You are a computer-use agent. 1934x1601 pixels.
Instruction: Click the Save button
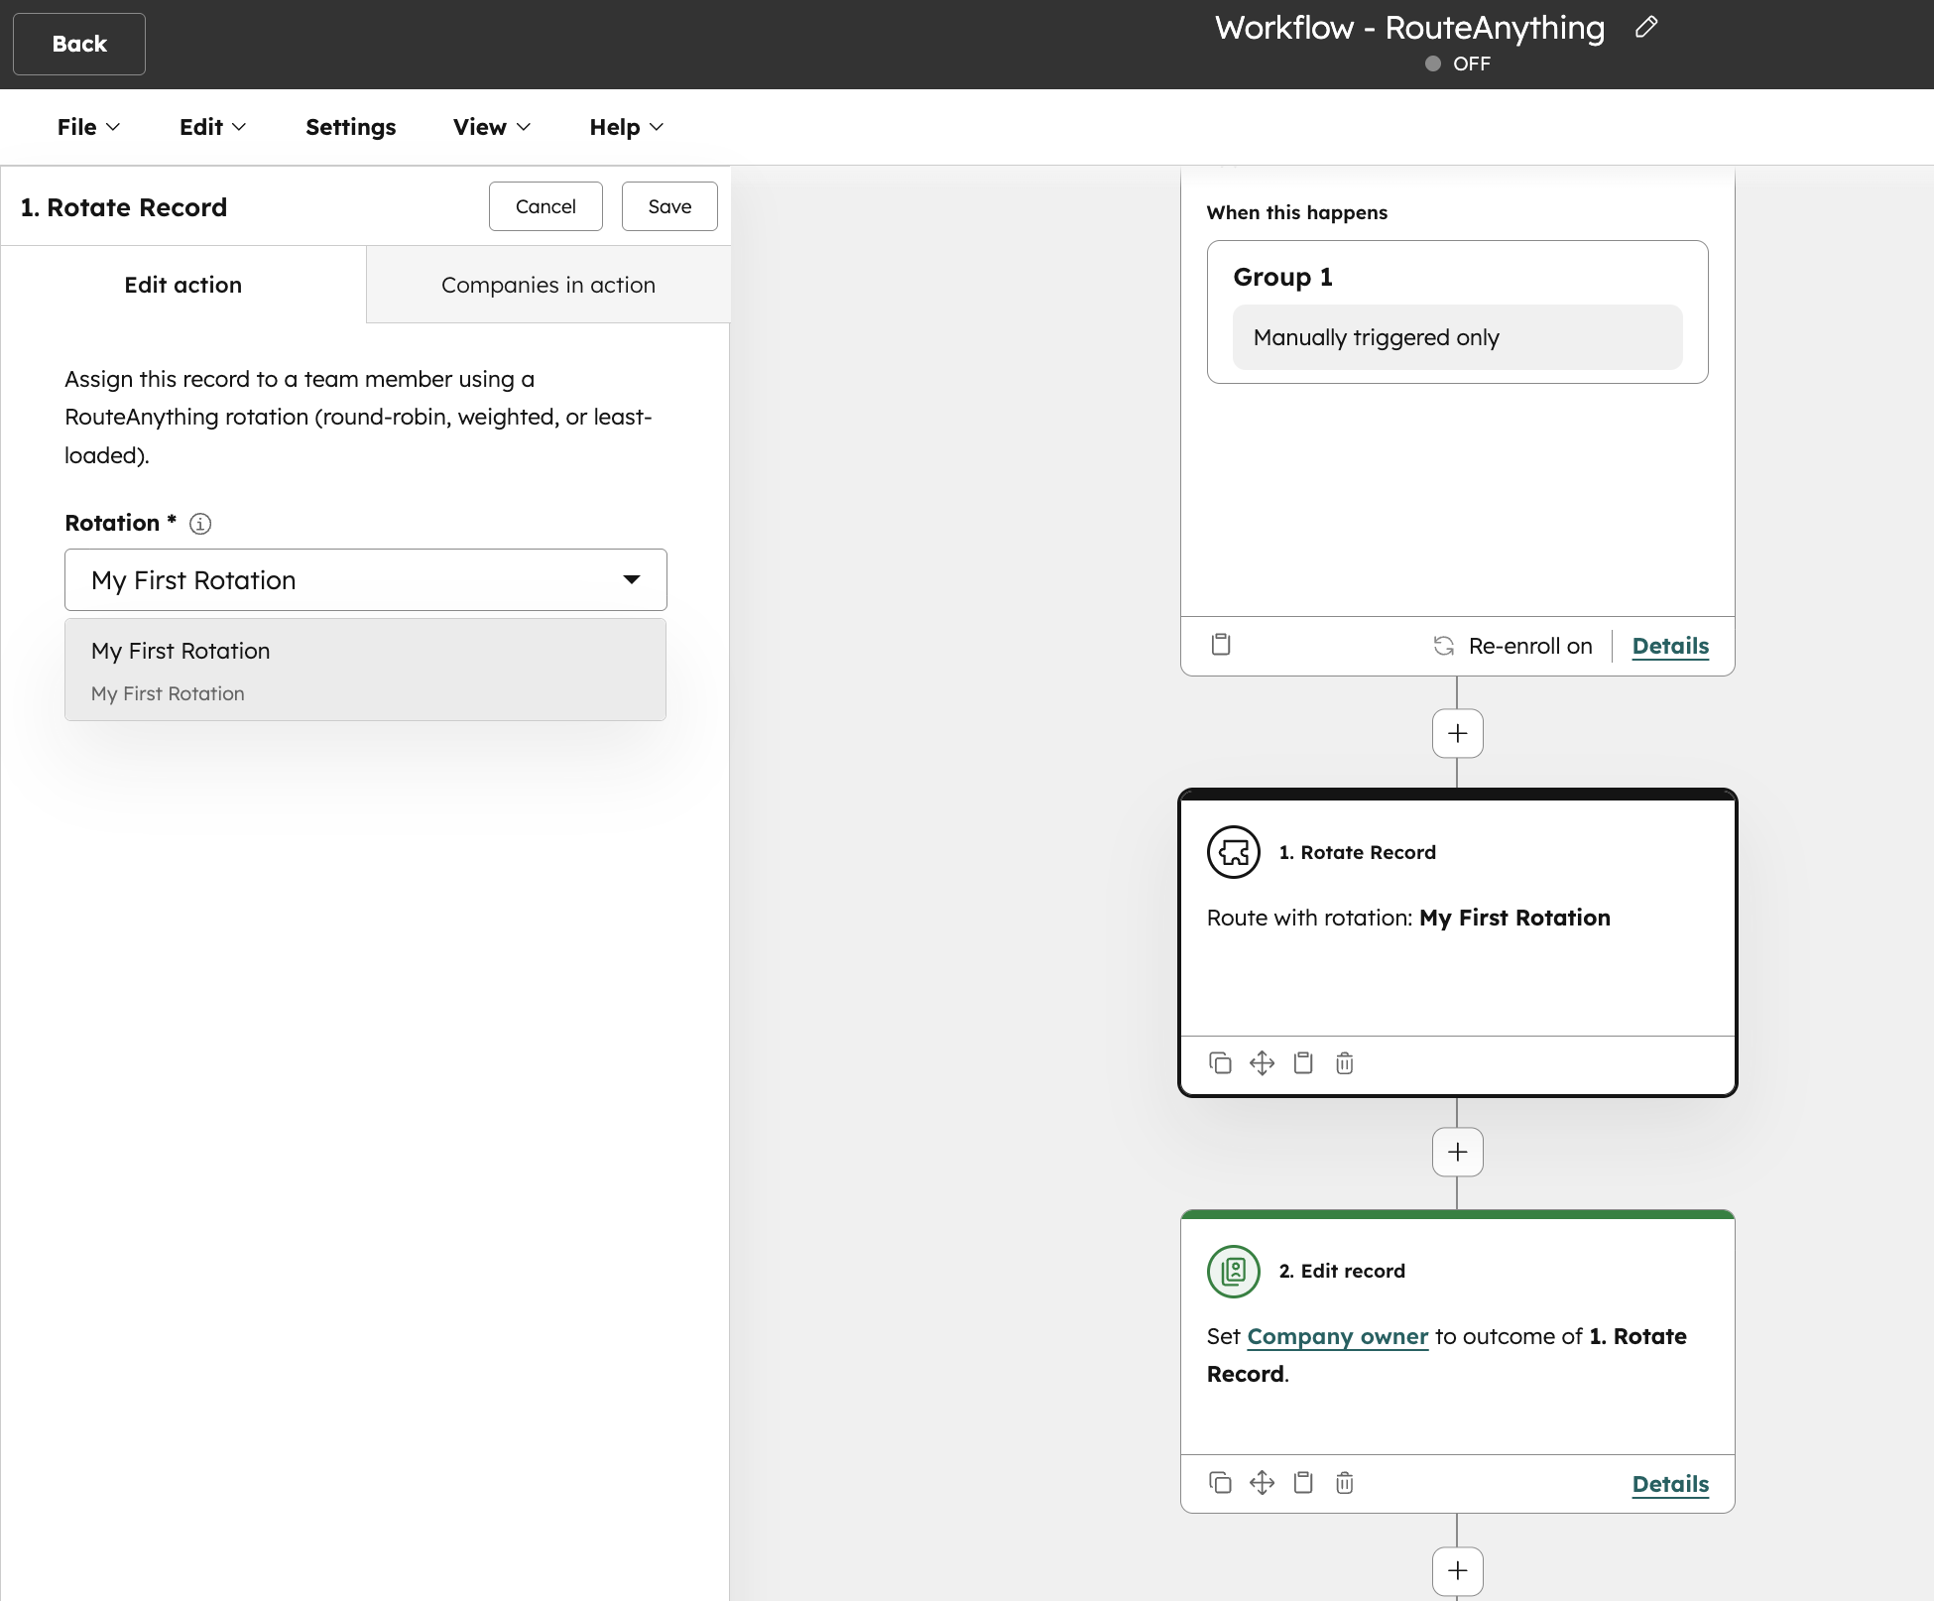pos(669,206)
